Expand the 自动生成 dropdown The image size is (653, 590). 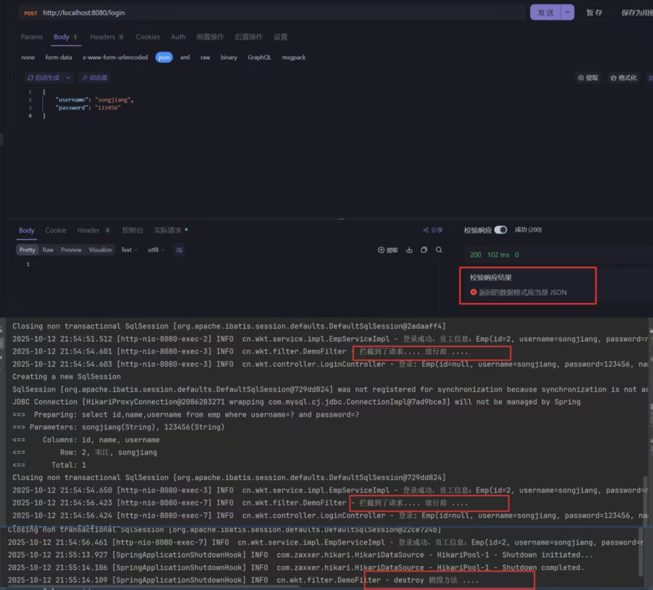pos(68,78)
